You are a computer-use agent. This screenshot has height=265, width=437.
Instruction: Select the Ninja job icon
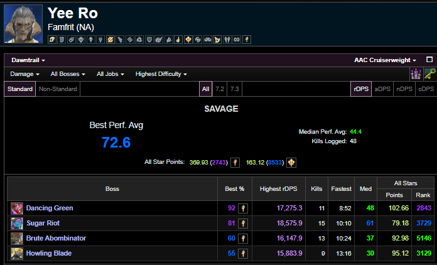pyautogui.click(x=139, y=40)
